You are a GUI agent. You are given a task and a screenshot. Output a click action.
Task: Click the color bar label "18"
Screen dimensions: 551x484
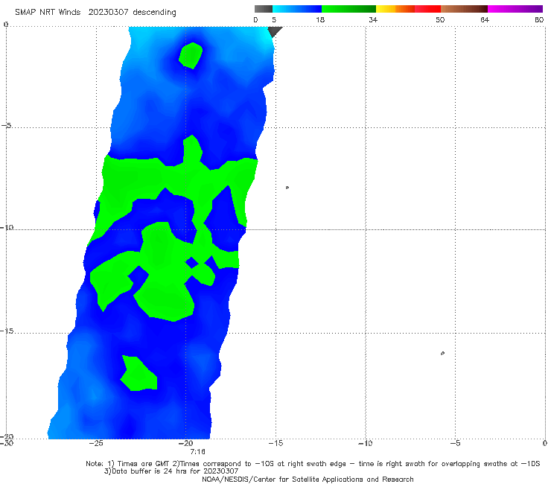[x=320, y=19]
